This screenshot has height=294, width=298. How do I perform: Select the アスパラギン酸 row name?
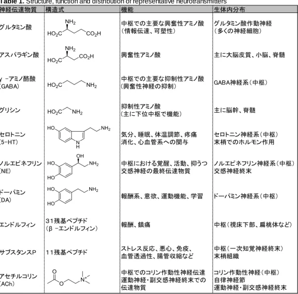click(x=19, y=55)
